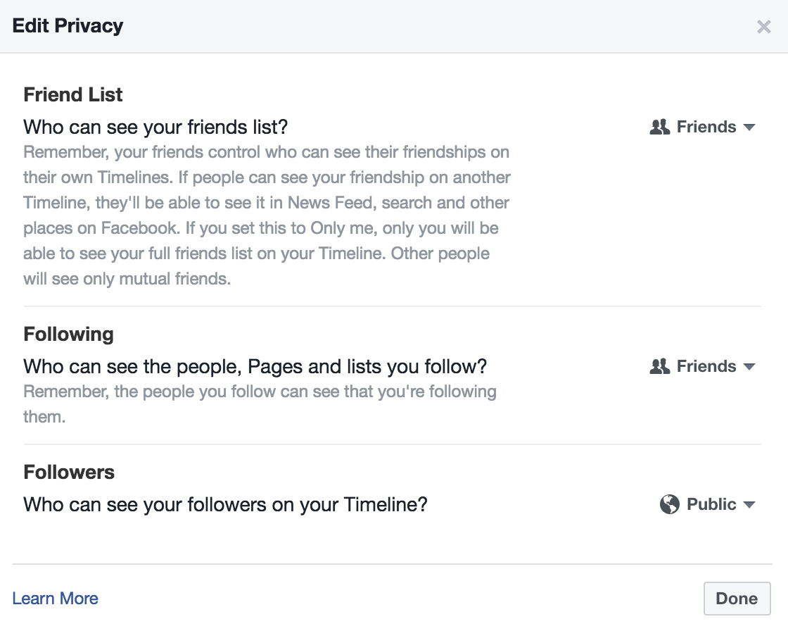Click the 'followers on your Timeline' question
This screenshot has width=788, height=631.
point(226,504)
